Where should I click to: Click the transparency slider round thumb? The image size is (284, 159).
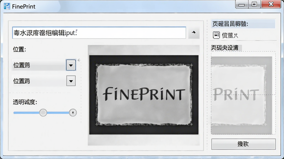tap(43, 113)
